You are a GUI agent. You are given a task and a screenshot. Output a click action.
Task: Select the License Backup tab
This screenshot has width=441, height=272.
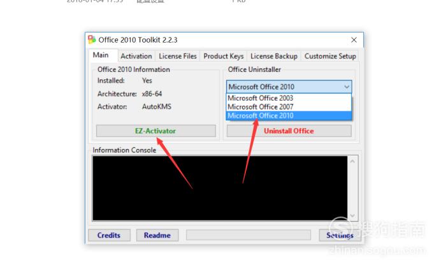[273, 56]
